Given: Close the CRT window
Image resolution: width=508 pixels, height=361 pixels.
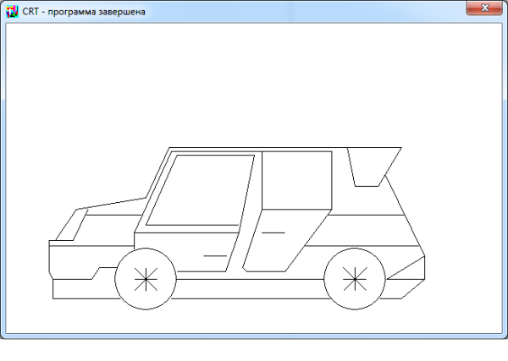Looking at the screenshot, I should click(485, 8).
